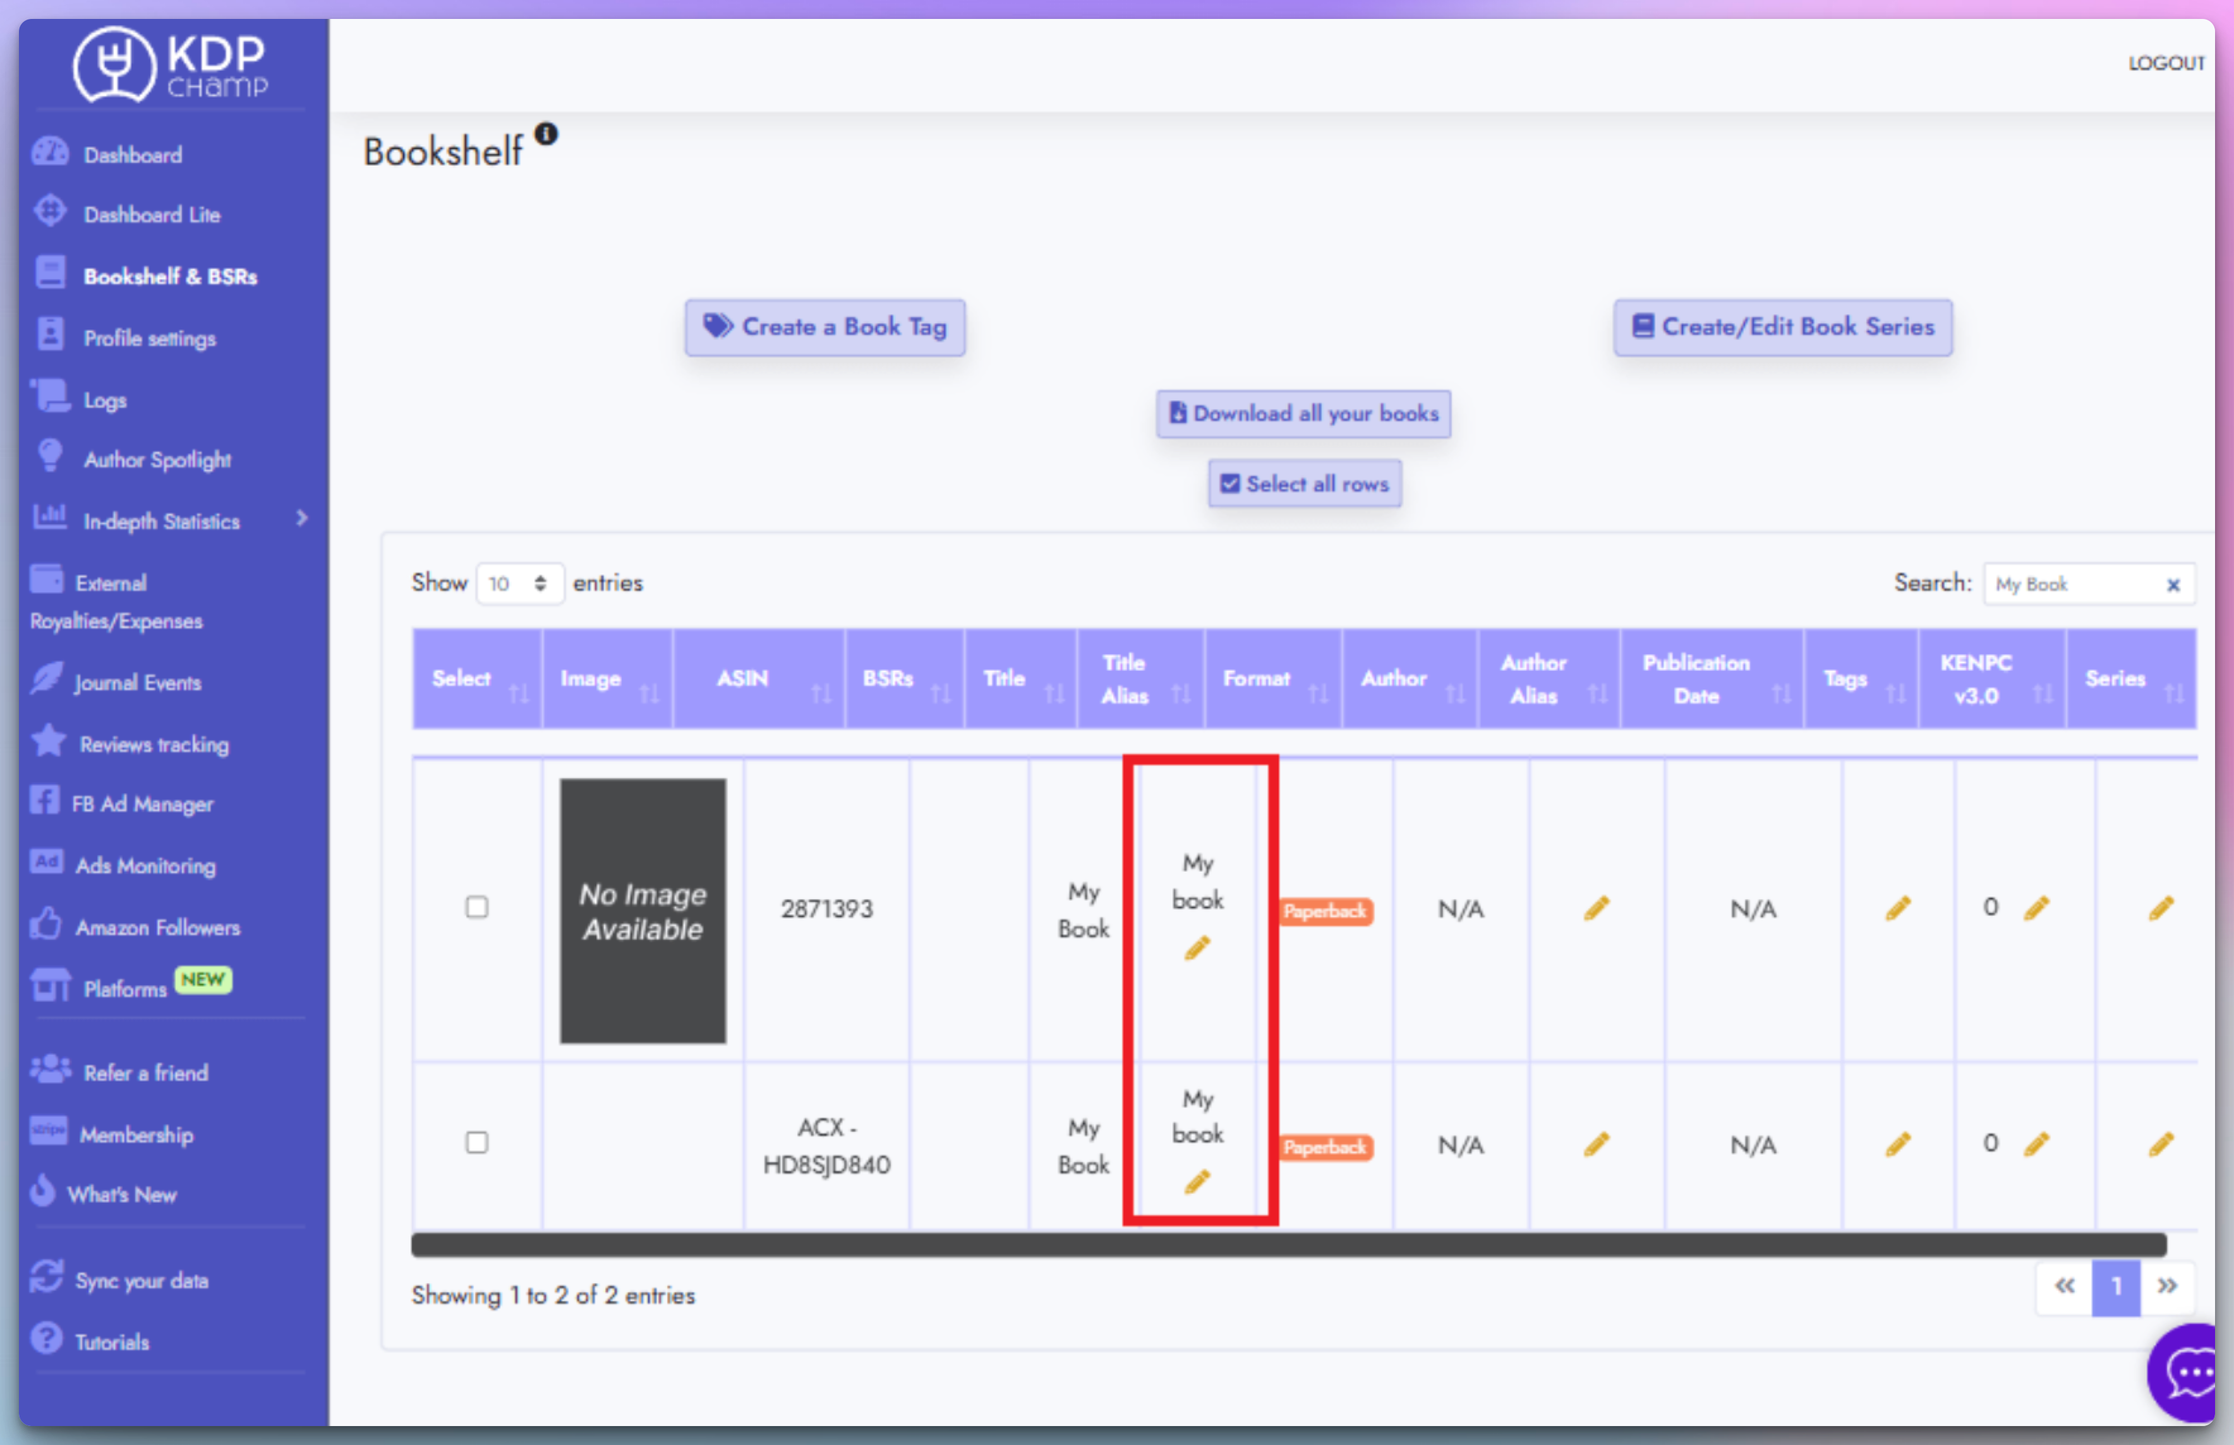
Task: Sort by Tags column
Action: [1863, 680]
